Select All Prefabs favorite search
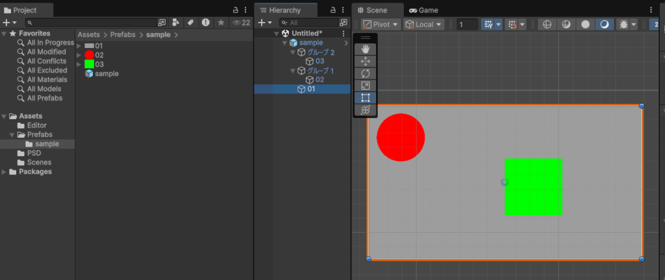 (x=45, y=98)
